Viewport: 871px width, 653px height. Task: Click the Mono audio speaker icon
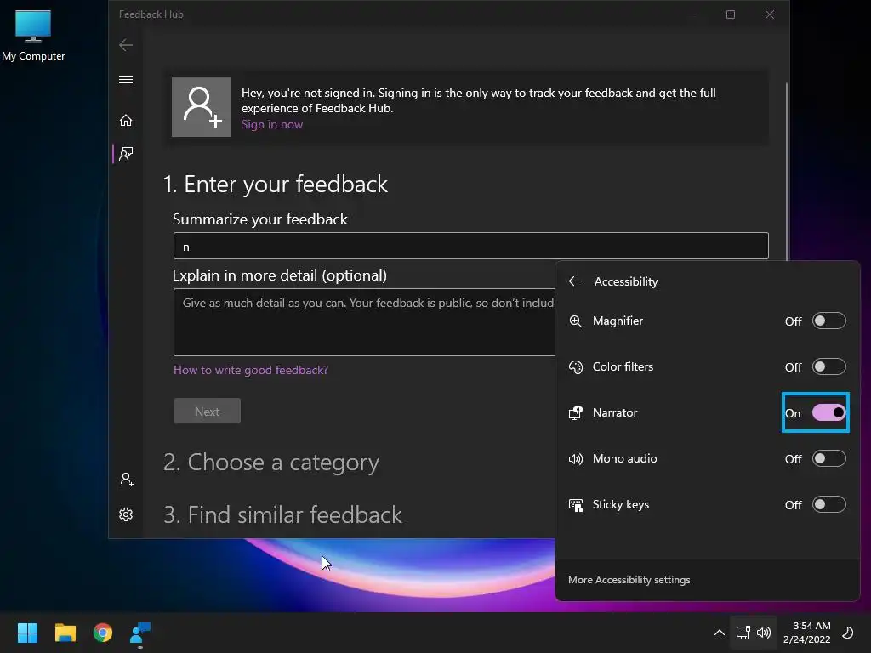[576, 458]
